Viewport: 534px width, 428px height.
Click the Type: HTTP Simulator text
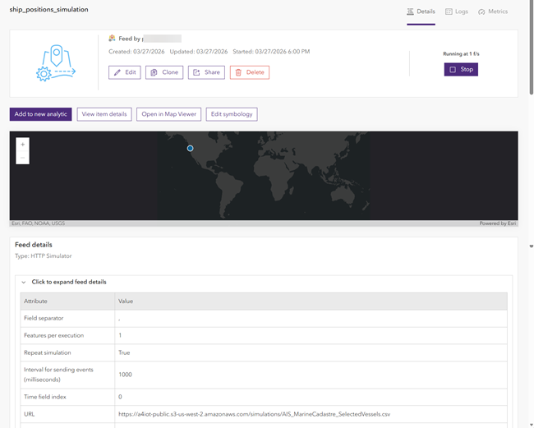(x=44, y=255)
